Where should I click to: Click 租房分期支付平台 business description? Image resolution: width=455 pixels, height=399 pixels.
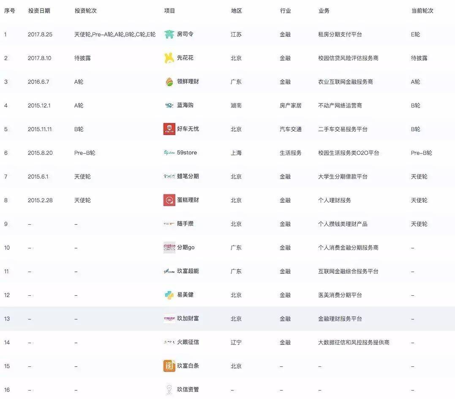340,35
